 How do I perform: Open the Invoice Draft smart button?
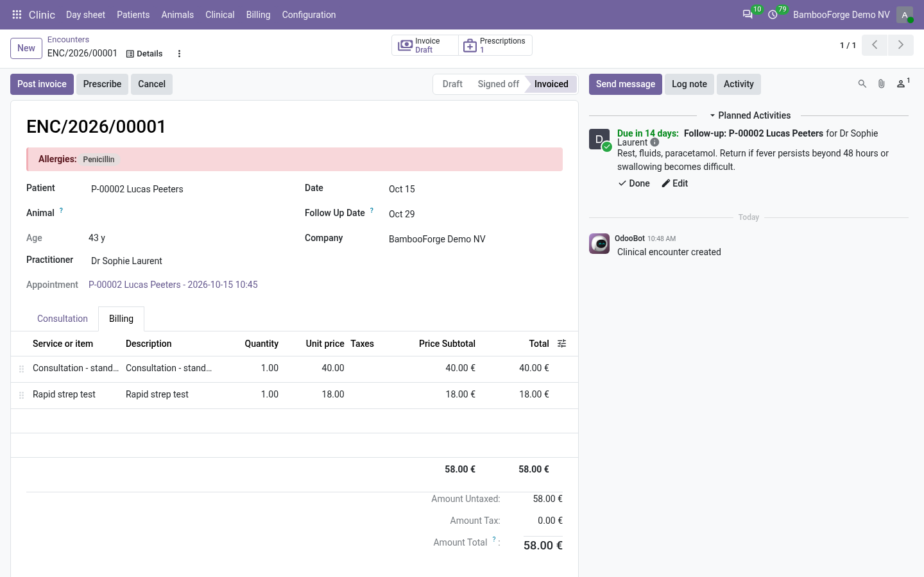[x=425, y=46]
